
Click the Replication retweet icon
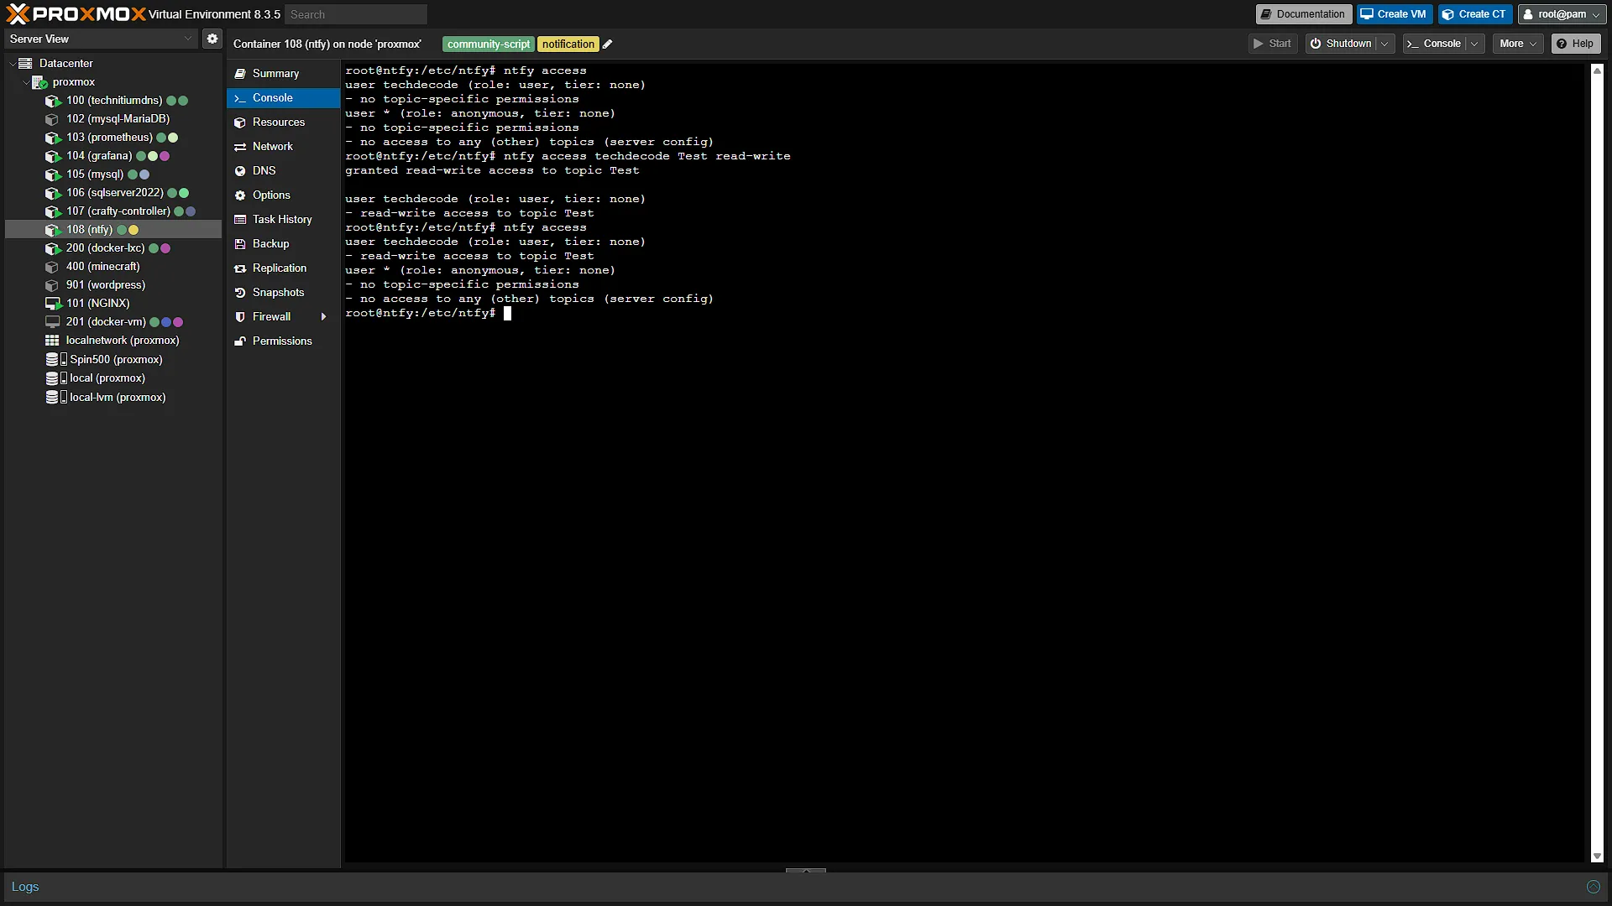pos(240,268)
